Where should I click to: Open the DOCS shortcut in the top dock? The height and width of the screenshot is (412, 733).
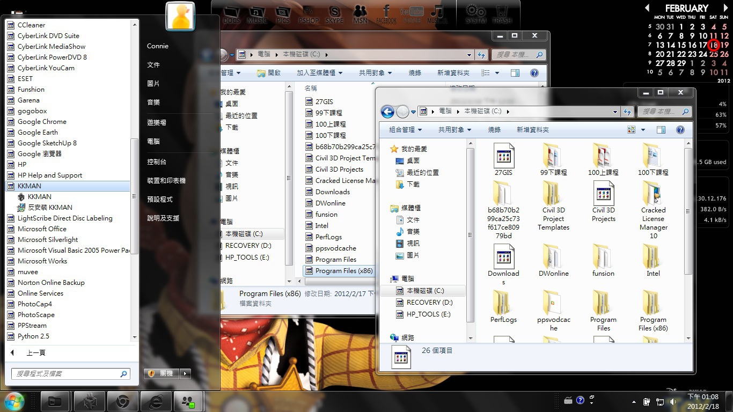(x=231, y=14)
